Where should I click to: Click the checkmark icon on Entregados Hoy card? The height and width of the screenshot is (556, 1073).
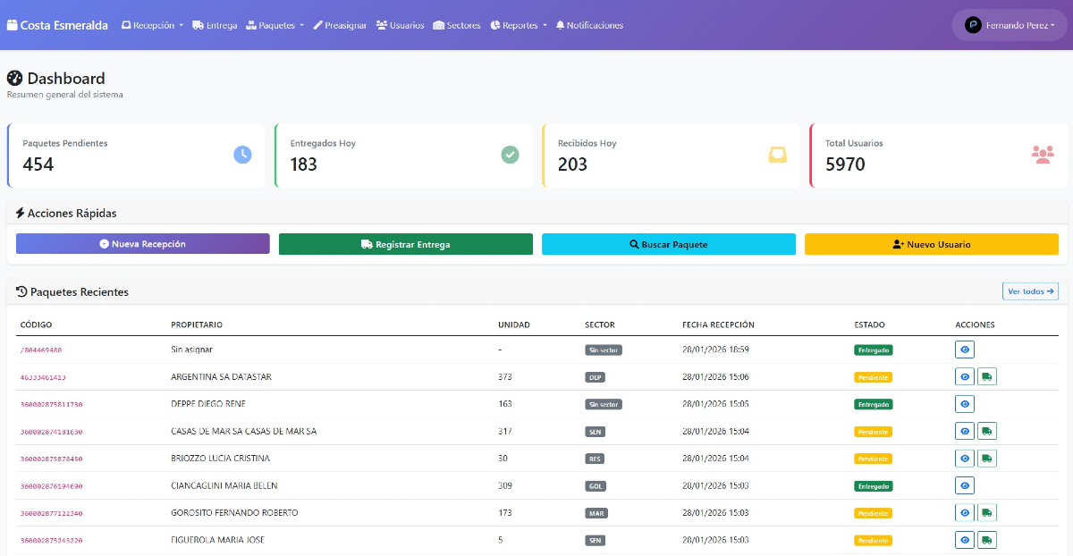[x=510, y=155]
